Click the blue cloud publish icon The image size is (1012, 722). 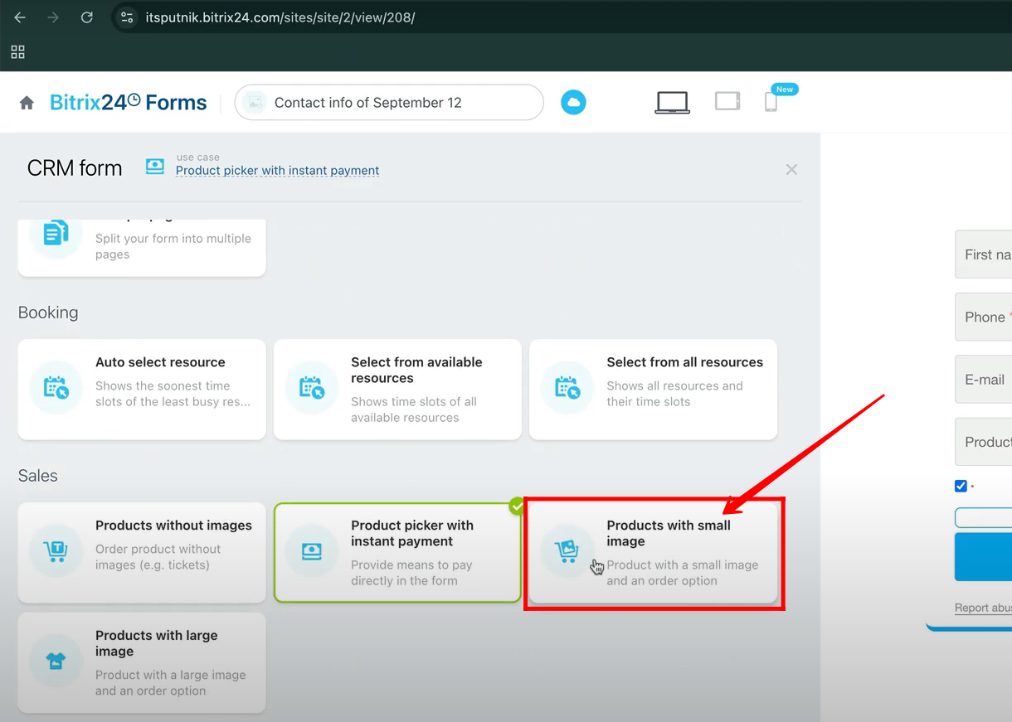click(573, 103)
